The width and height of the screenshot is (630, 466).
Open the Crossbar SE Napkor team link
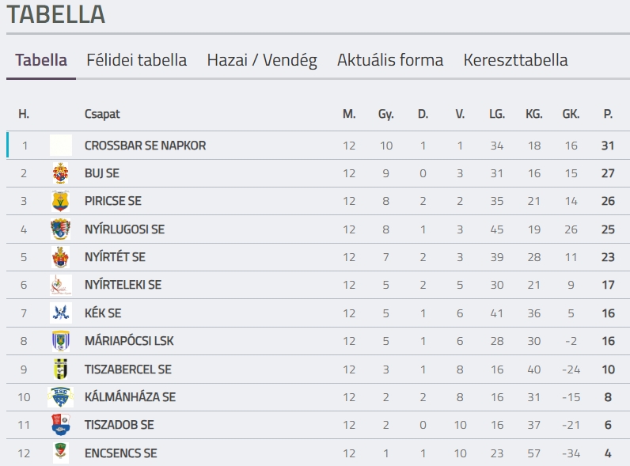tap(145, 146)
